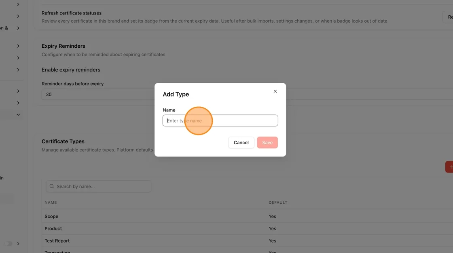This screenshot has width=453, height=253.
Task: Click the DEFAULT column header
Action: click(x=278, y=202)
